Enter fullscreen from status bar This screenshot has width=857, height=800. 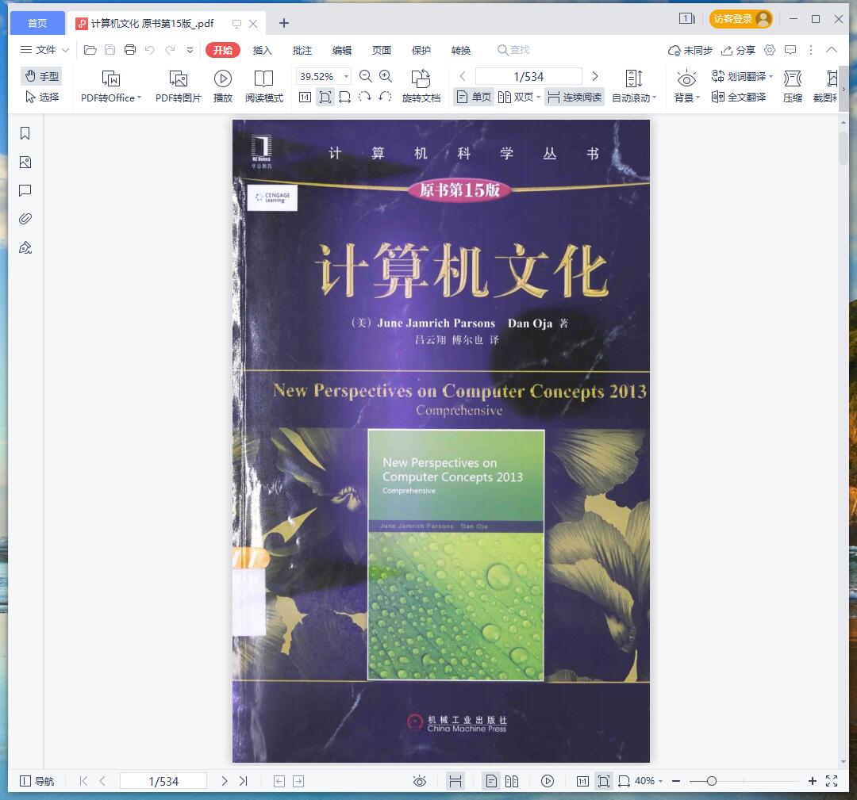(x=832, y=781)
